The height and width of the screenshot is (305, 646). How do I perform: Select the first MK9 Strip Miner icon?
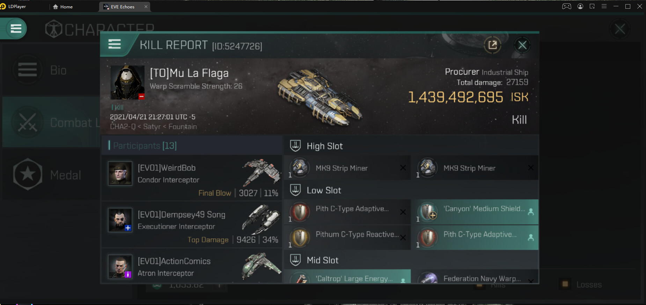300,167
